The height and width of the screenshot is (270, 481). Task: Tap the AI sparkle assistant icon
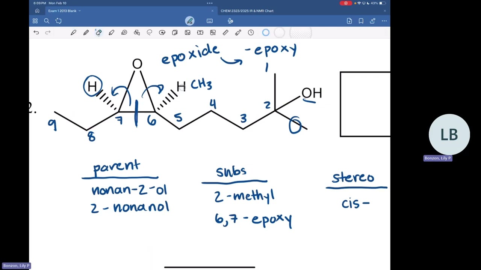tap(58, 21)
